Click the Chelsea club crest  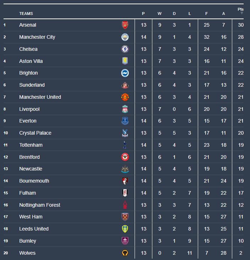[x=125, y=49]
